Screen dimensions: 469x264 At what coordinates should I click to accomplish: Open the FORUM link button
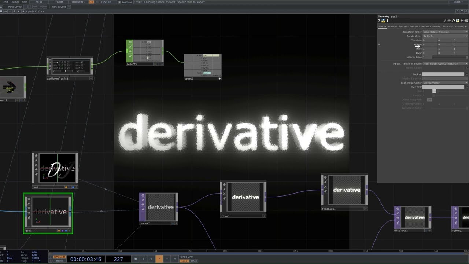click(x=59, y=2)
